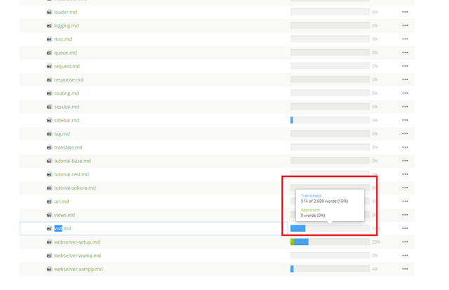Click the 3% label for sidebar.md
The height and width of the screenshot is (290, 449).
tap(375, 120)
